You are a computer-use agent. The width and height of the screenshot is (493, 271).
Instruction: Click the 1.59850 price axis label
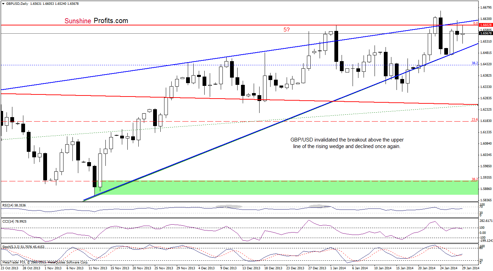[x=486, y=166]
